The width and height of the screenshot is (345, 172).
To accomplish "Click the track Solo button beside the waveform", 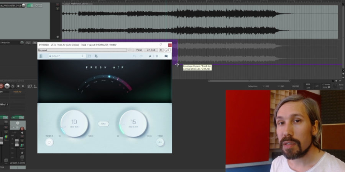I will point(58,9).
